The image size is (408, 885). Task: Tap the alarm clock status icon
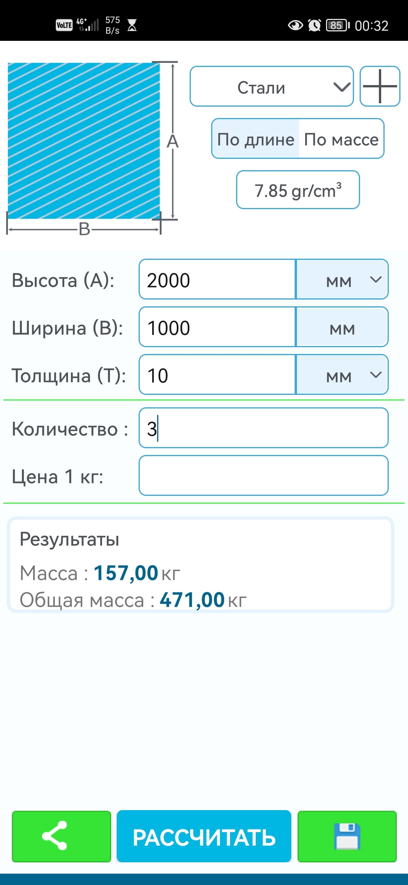[x=314, y=25]
